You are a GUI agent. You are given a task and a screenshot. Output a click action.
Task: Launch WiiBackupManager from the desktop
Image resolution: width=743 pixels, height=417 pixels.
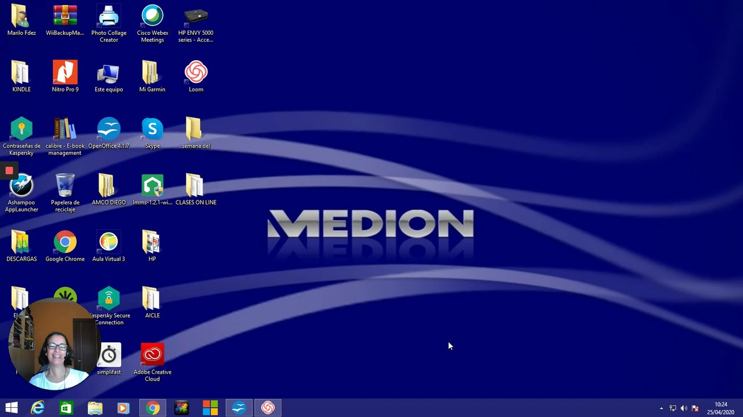[x=65, y=20]
